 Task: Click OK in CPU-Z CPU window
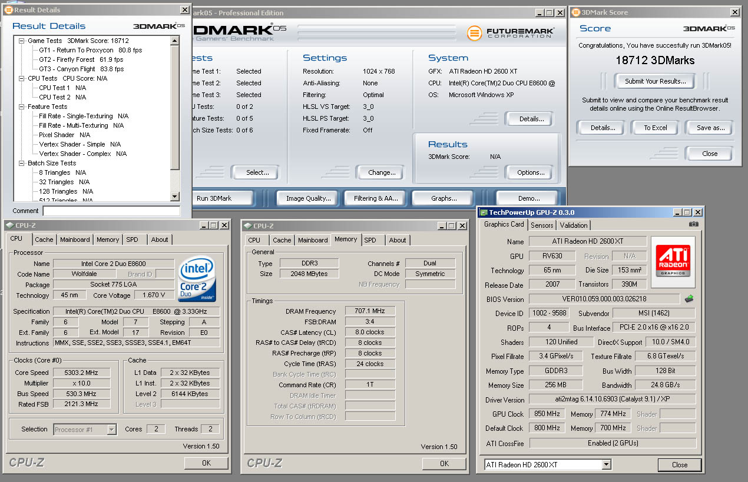206,463
